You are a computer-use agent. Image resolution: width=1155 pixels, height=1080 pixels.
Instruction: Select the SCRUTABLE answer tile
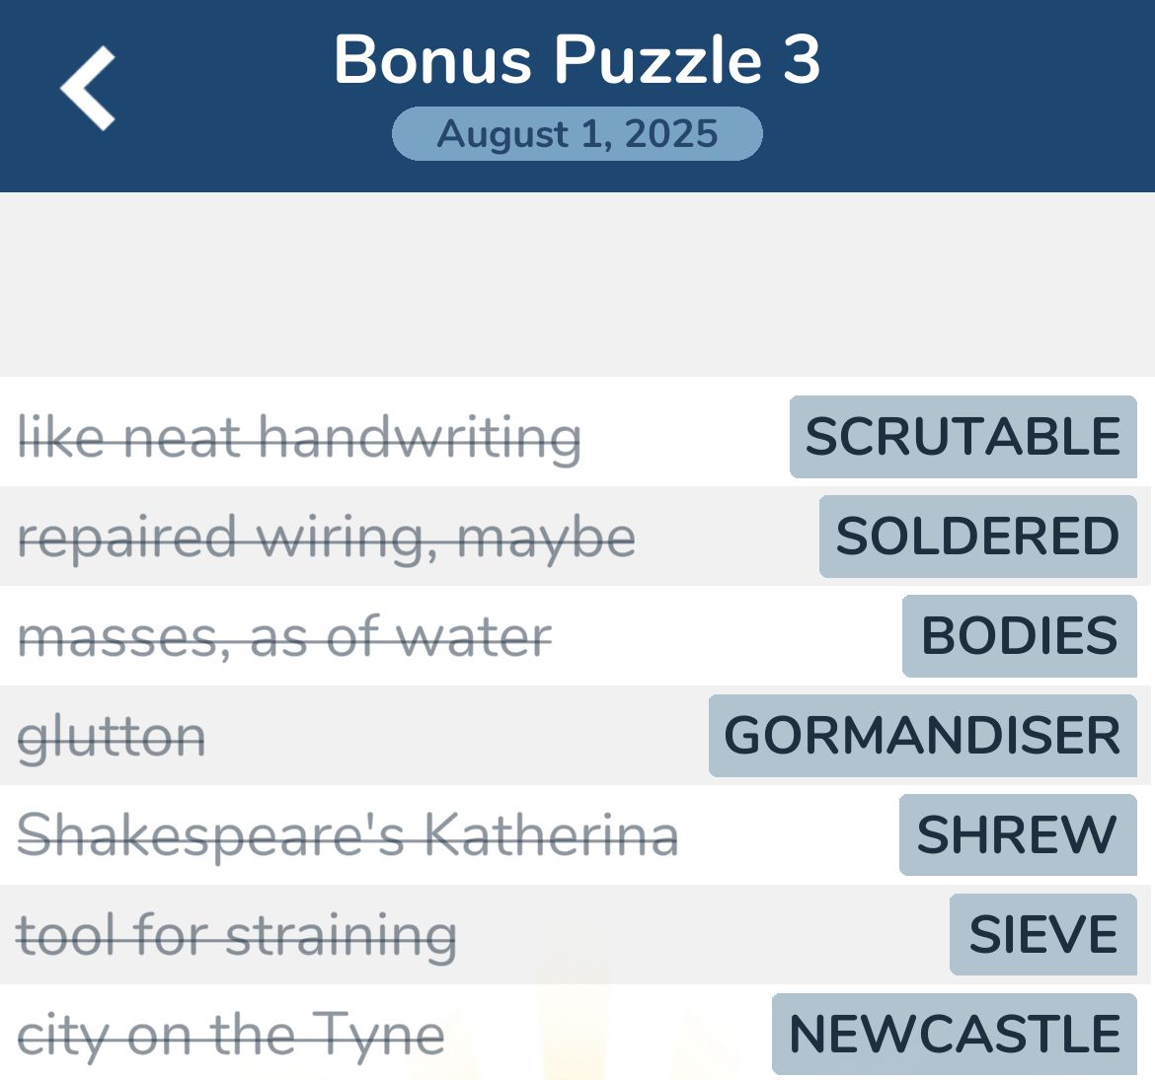pos(962,437)
